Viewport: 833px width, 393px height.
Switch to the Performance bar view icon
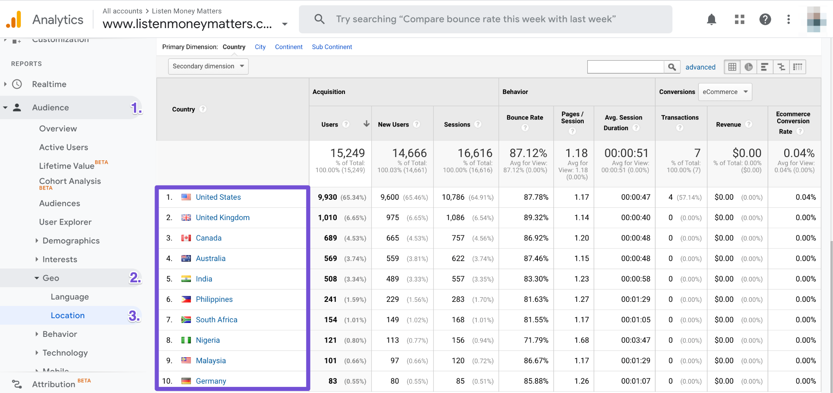(x=765, y=67)
